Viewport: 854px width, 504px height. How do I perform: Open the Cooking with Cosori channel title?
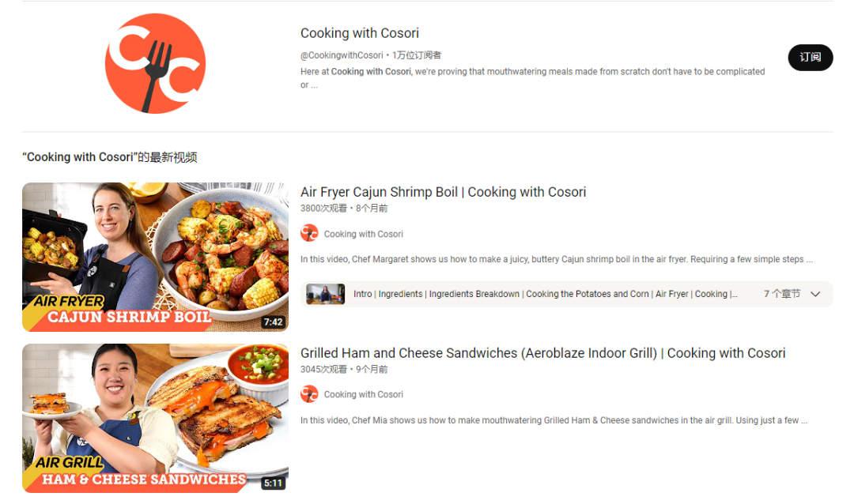click(360, 33)
